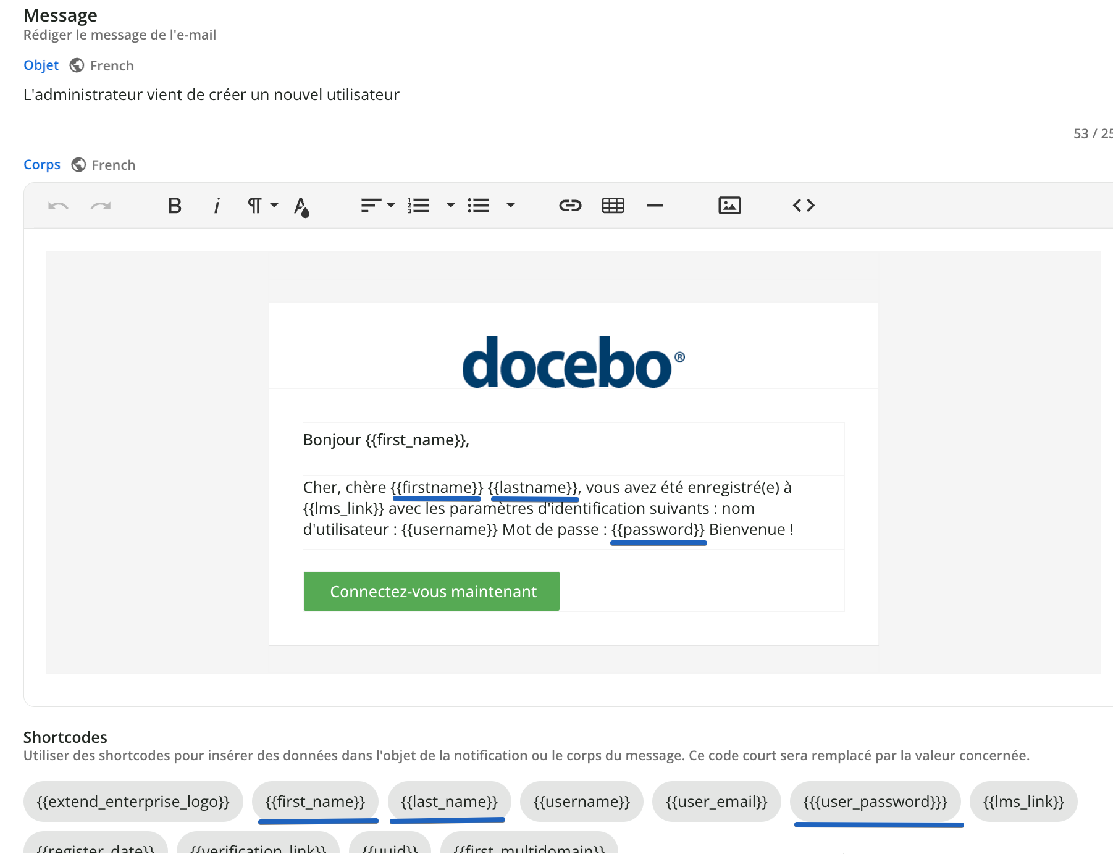Expand the text alignment dropdown
Image resolution: width=1113 pixels, height=854 pixels.
[377, 206]
